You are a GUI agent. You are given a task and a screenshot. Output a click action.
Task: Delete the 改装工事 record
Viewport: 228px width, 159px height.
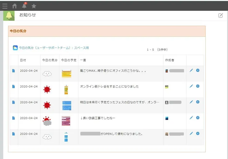[x=198, y=118]
